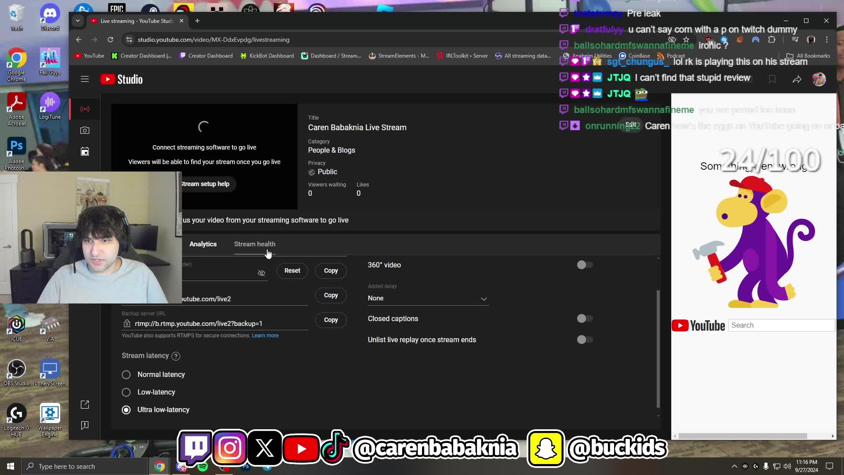Screen dimensions: 844x475
Task: Toggle Unlist live replay once stream ends
Action: point(585,340)
